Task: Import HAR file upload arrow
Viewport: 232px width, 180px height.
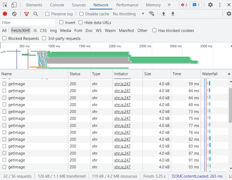Action: pyautogui.click(x=163, y=14)
